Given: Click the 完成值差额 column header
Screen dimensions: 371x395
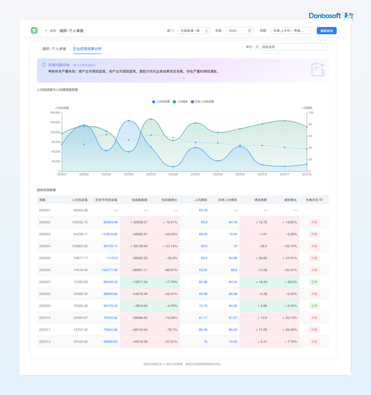Looking at the screenshot, I should point(139,200).
